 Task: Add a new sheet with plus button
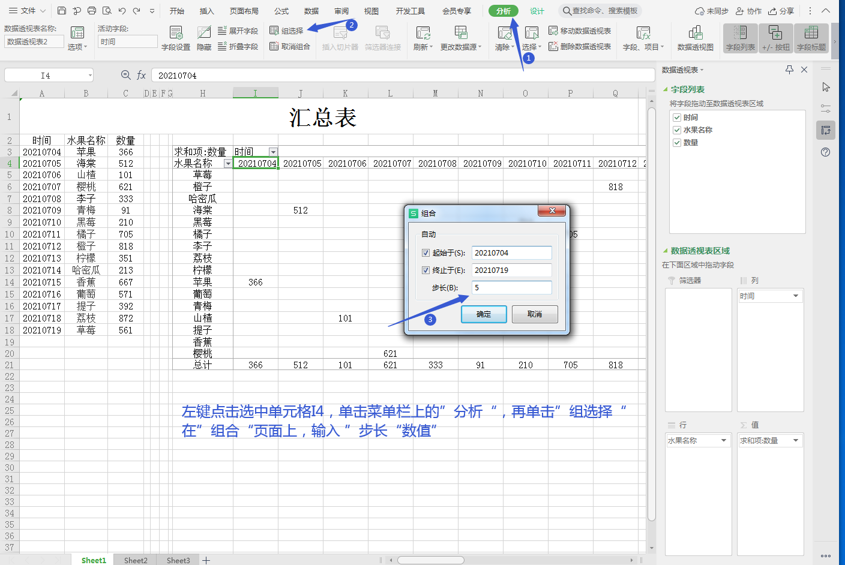tap(206, 560)
